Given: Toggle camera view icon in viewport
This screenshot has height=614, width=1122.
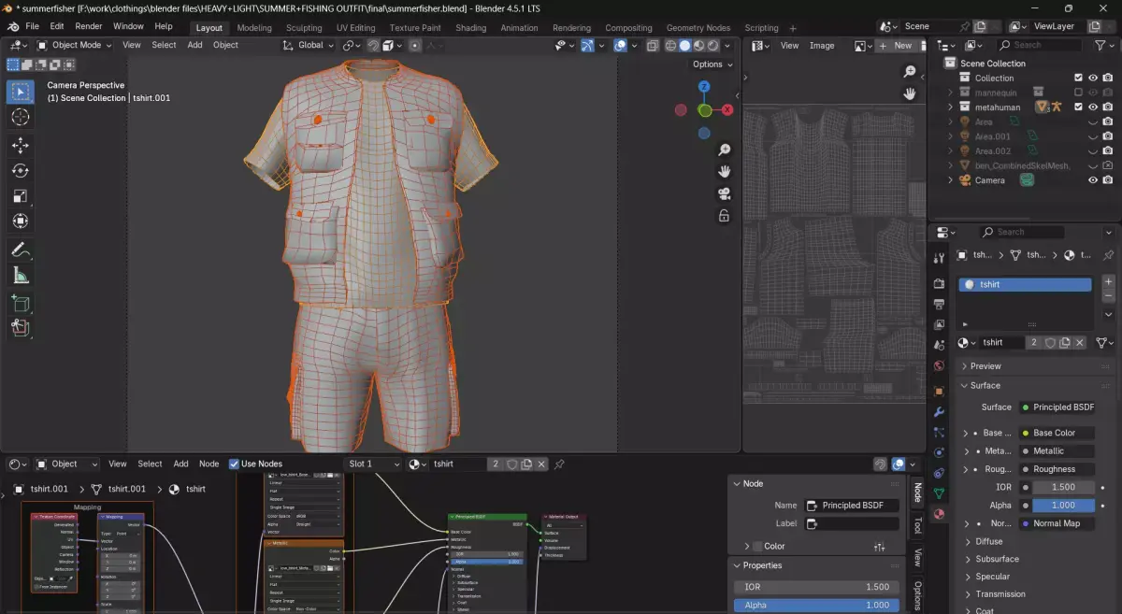Looking at the screenshot, I should (724, 193).
